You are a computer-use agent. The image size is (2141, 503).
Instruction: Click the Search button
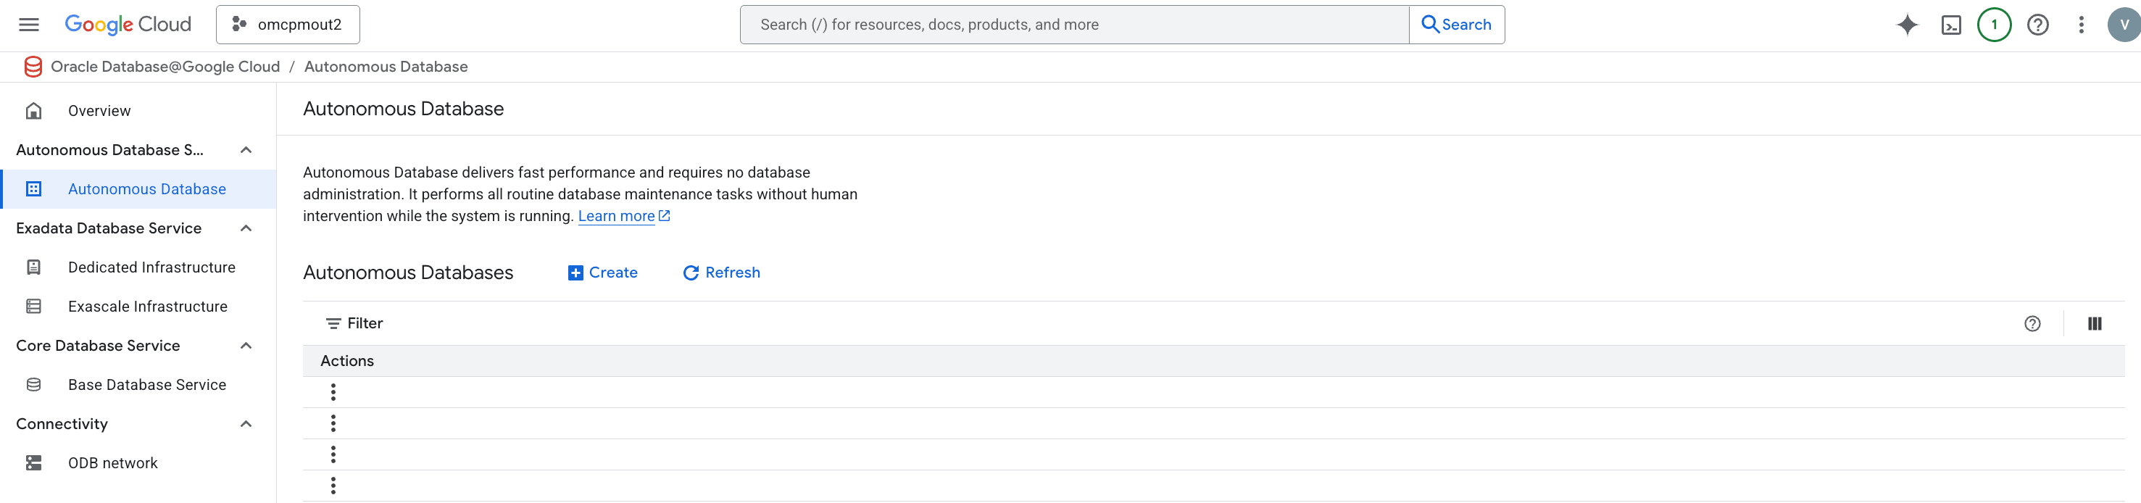tap(1457, 25)
